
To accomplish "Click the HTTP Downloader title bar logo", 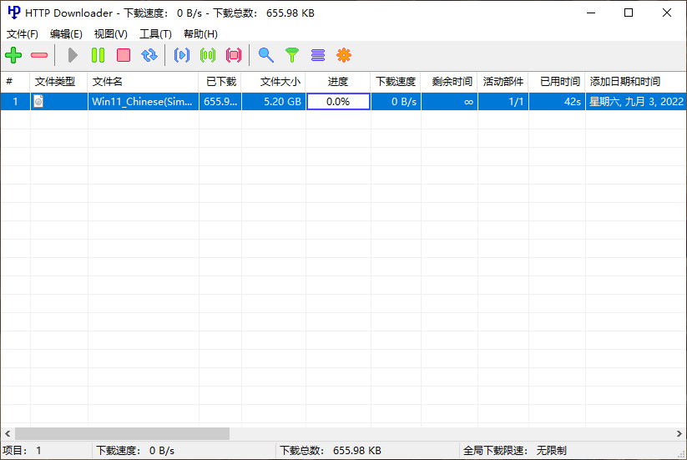I will pyautogui.click(x=14, y=13).
